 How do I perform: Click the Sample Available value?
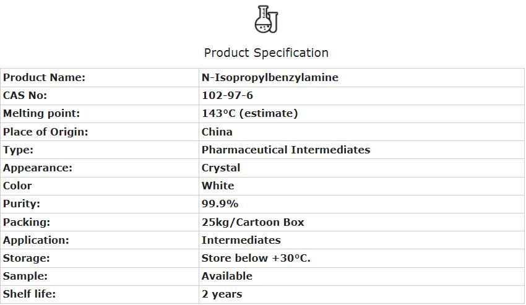[227, 276]
